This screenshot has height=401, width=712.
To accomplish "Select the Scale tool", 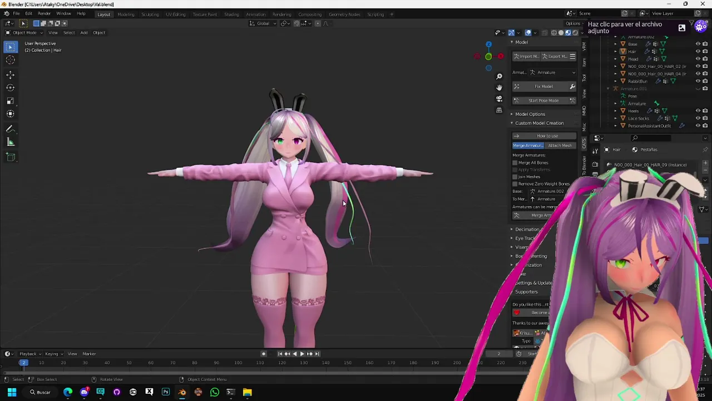I will click(11, 101).
